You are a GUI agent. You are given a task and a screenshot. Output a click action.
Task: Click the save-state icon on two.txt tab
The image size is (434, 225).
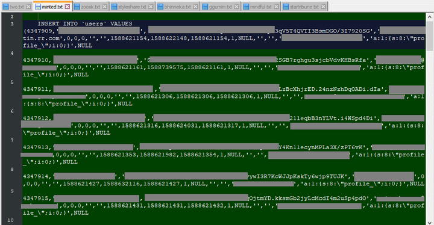[5, 7]
